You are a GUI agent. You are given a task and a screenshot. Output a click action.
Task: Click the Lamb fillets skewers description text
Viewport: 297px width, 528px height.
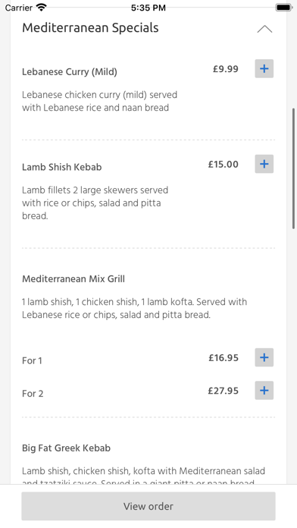coord(95,203)
